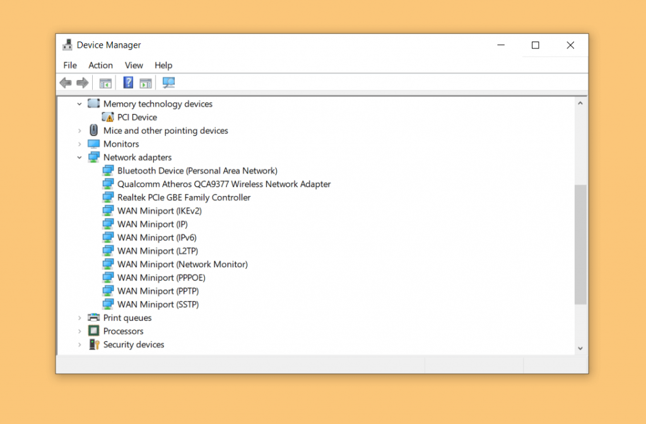Screen dimensions: 646x424
Task: Select Bluetooth Device (Personal Area Network) text
Action: coord(197,171)
